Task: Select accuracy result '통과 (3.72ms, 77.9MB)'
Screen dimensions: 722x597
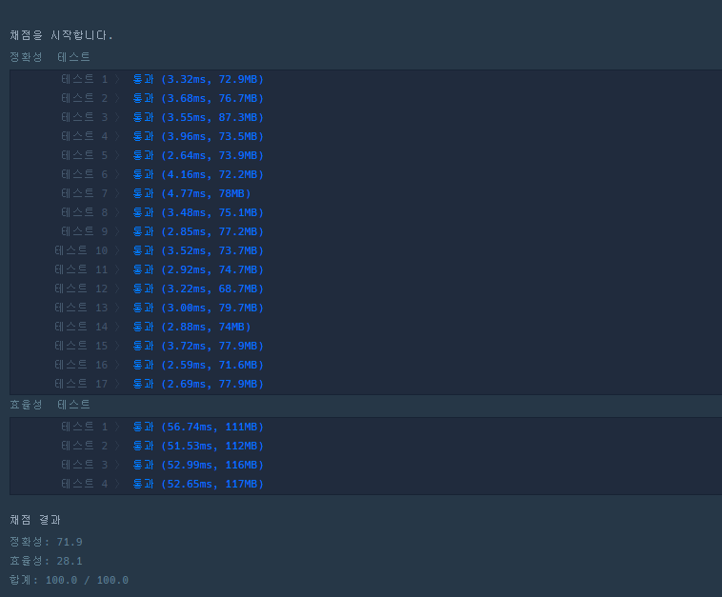Action: click(198, 346)
